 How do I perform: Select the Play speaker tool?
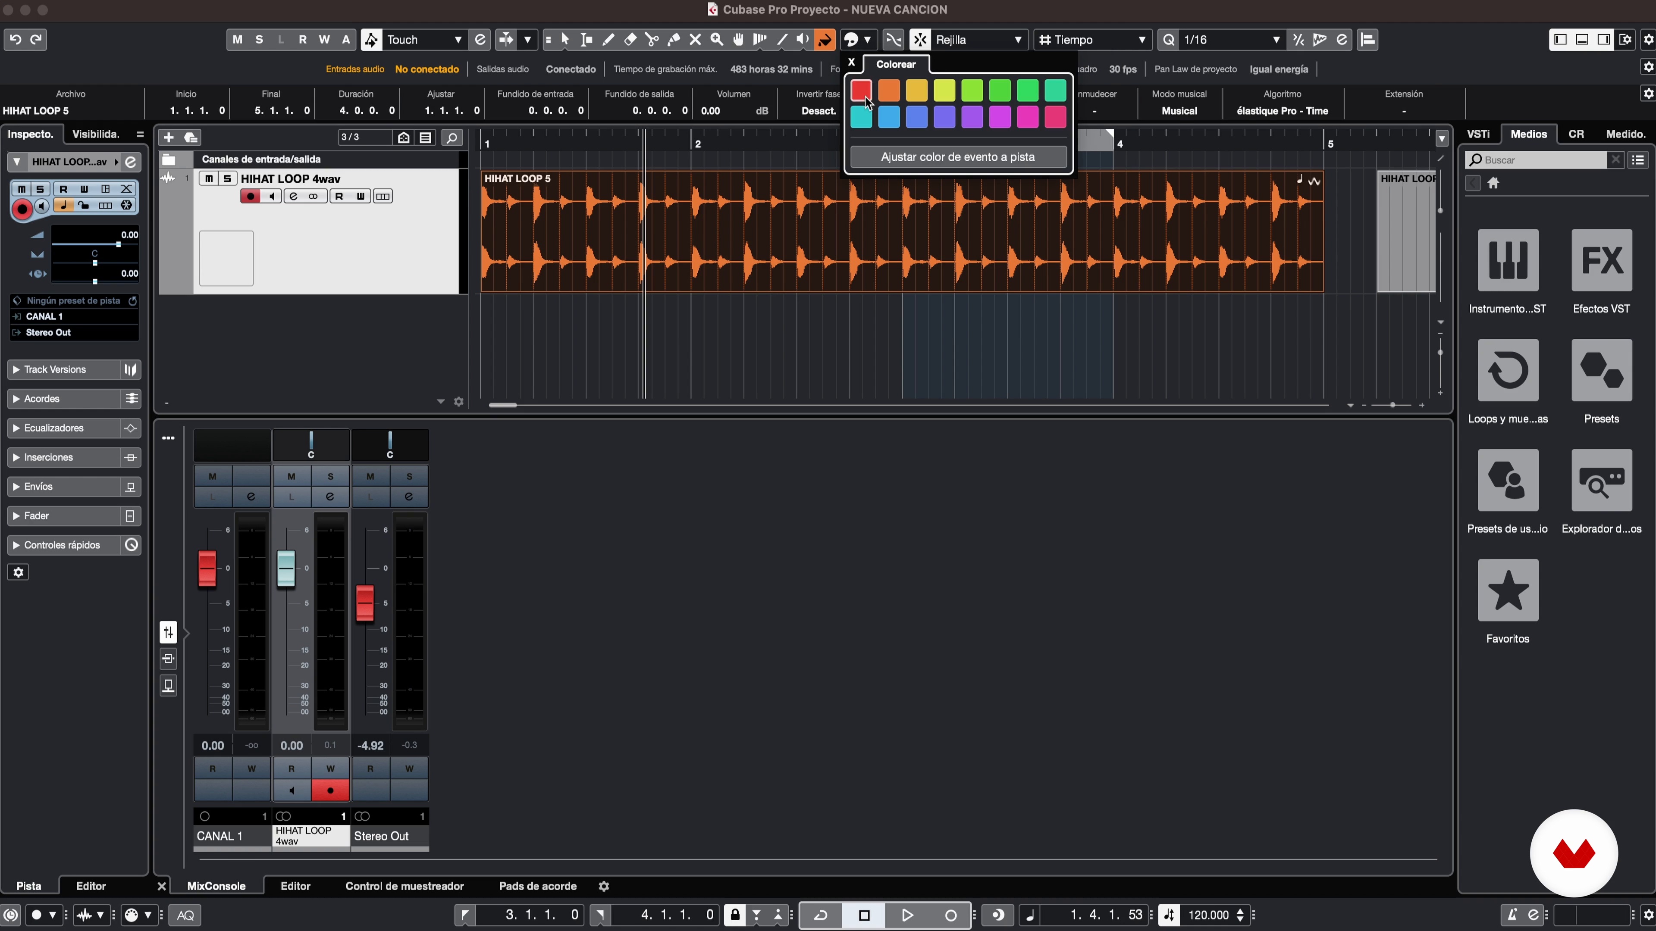coord(803,40)
